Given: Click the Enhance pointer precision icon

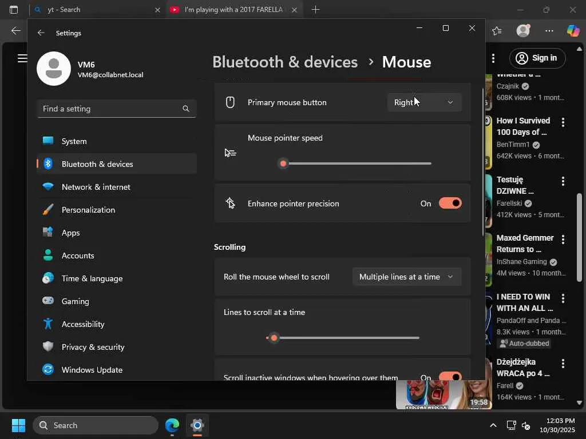Looking at the screenshot, I should pyautogui.click(x=230, y=203).
